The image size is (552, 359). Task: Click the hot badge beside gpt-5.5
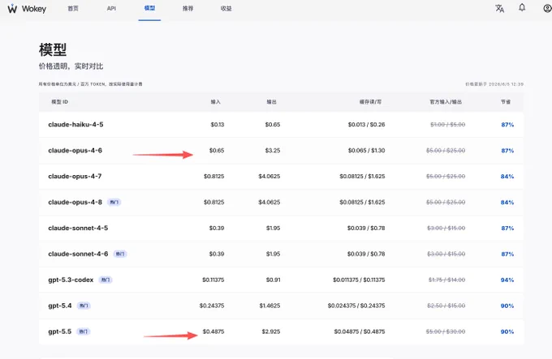point(84,331)
